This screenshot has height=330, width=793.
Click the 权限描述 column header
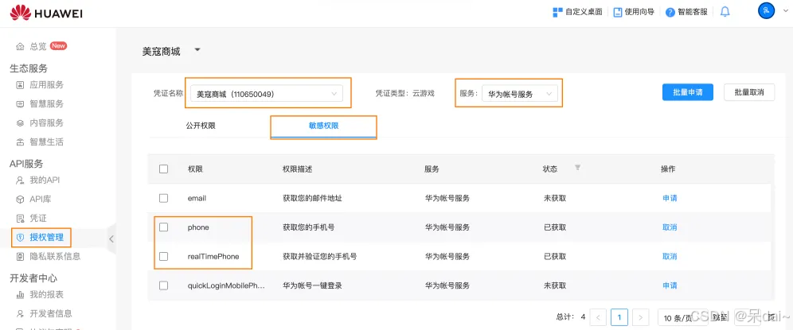(x=298, y=169)
